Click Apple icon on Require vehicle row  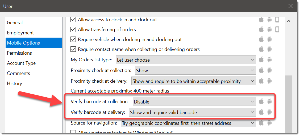(x=261, y=39)
